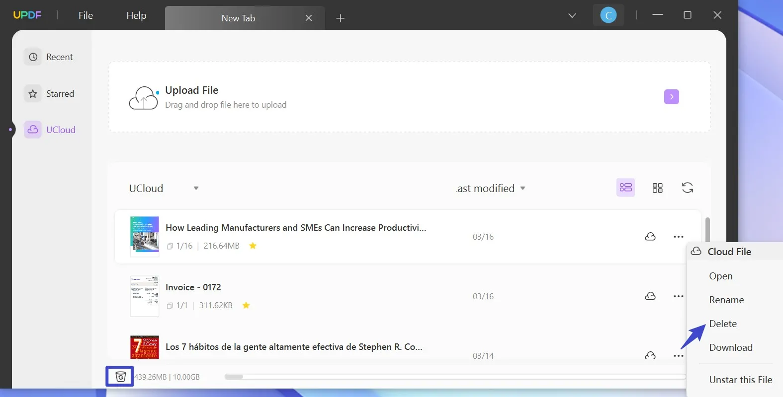Select Delete from the context menu

click(723, 324)
